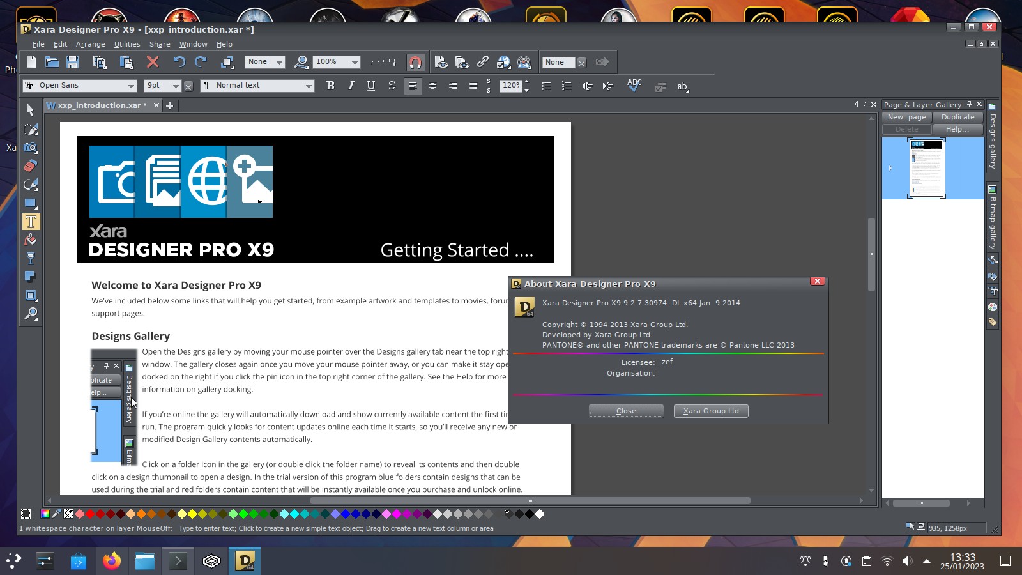
Task: Toggle Italic text formatting
Action: (351, 86)
